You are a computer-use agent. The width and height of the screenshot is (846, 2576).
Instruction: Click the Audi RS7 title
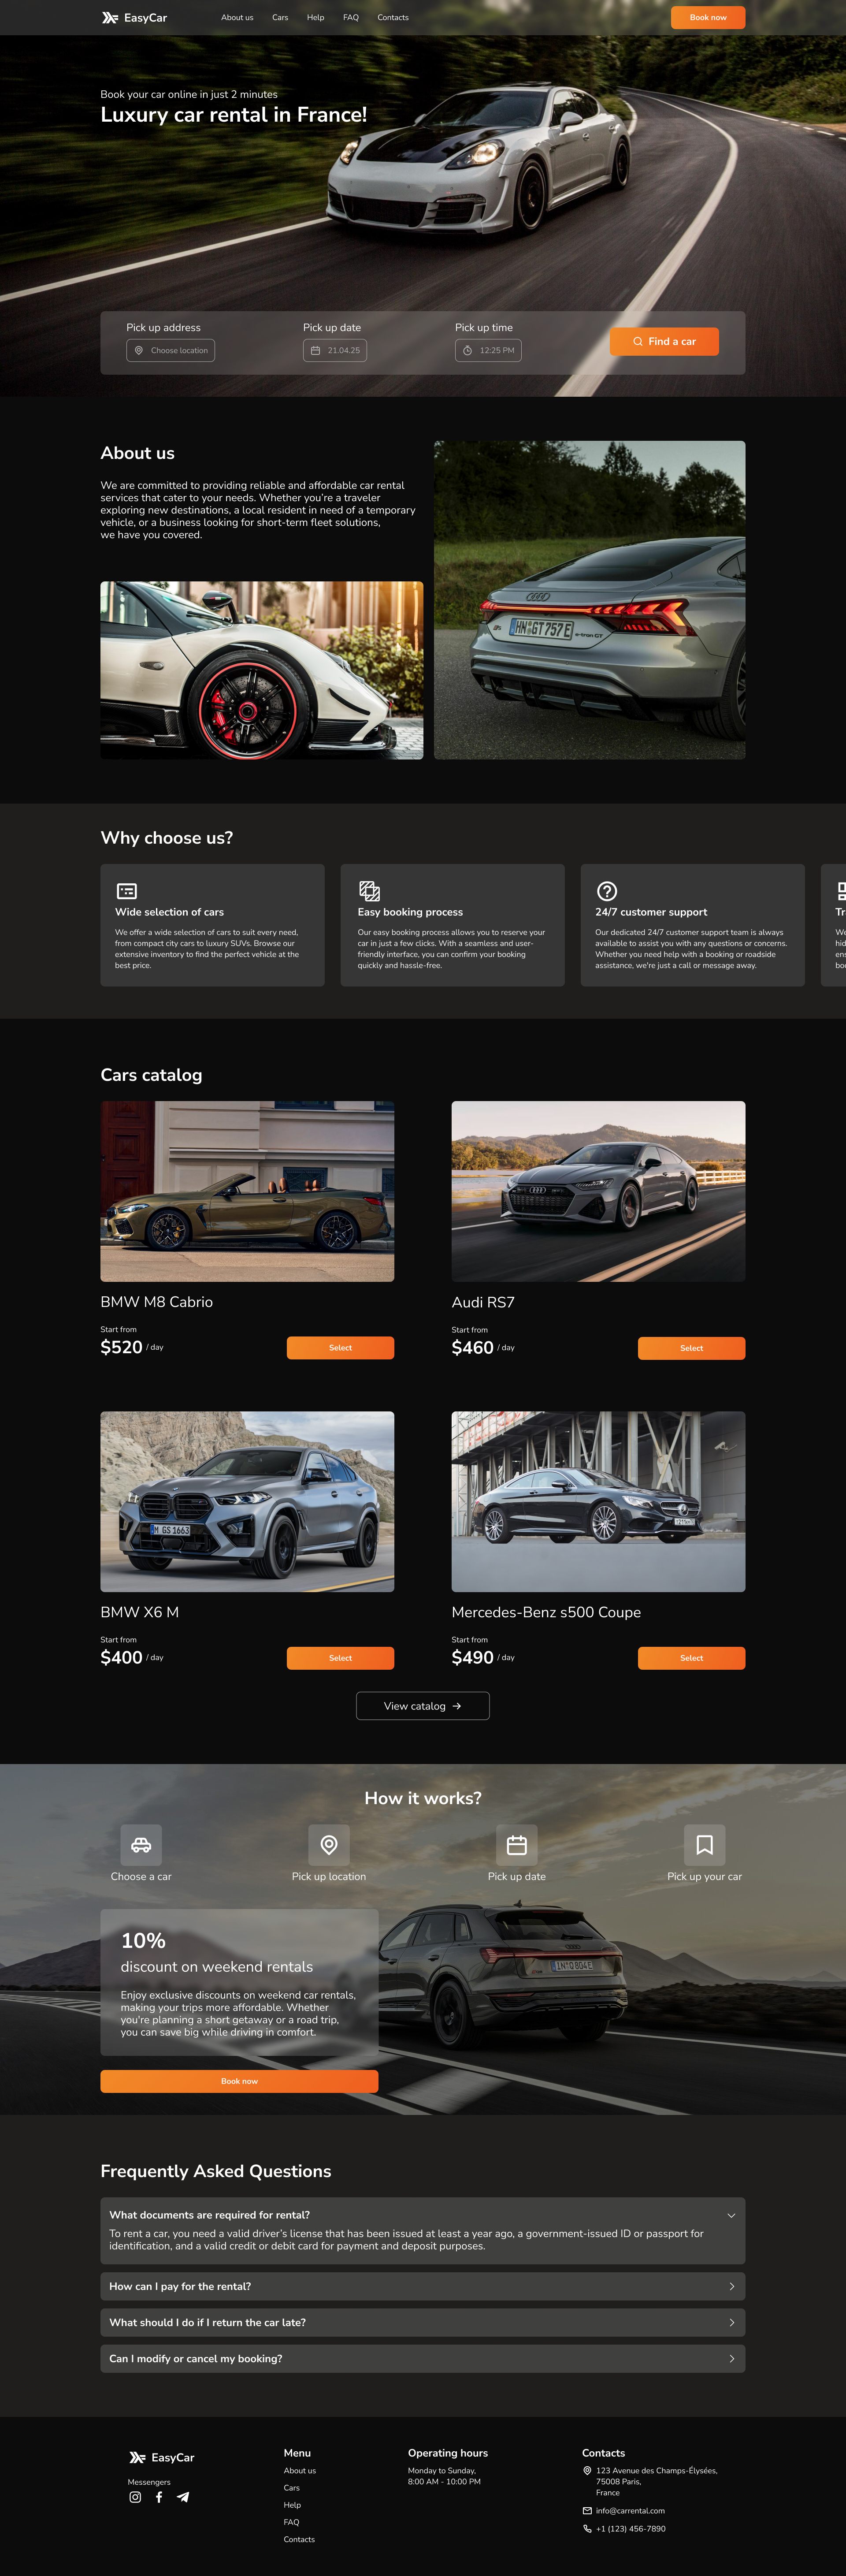(483, 1302)
